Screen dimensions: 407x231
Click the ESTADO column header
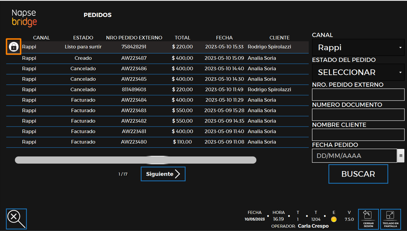pyautogui.click(x=83, y=38)
